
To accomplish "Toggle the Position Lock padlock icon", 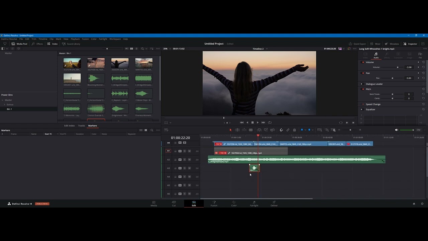I will (294, 130).
